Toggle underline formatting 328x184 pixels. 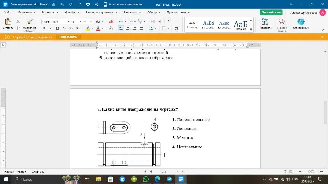point(57,28)
